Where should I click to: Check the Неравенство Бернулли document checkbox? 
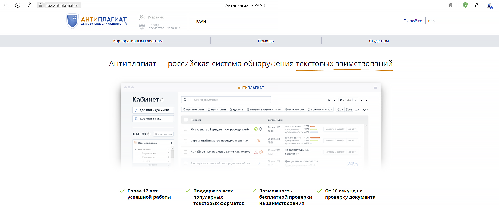(186, 129)
